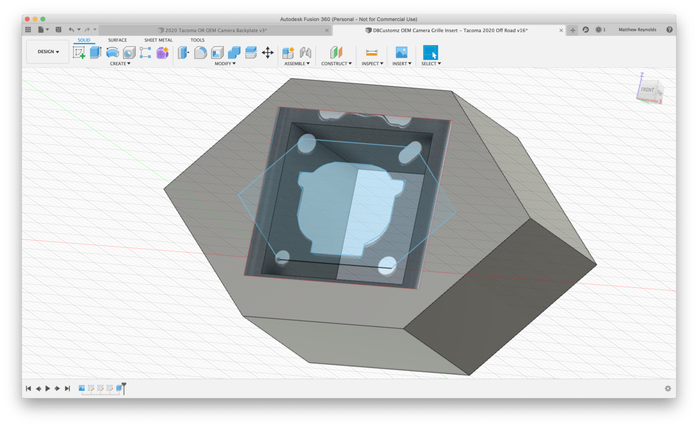This screenshot has height=427, width=698.
Task: Select the Fillet tool
Action: (201, 52)
